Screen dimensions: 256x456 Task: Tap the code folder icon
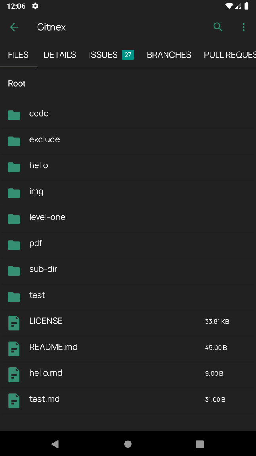[14, 115]
